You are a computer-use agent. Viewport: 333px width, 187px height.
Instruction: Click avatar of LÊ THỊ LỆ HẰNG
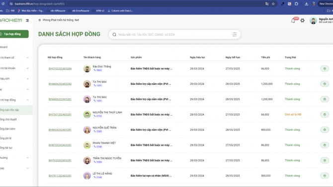pos(87,176)
